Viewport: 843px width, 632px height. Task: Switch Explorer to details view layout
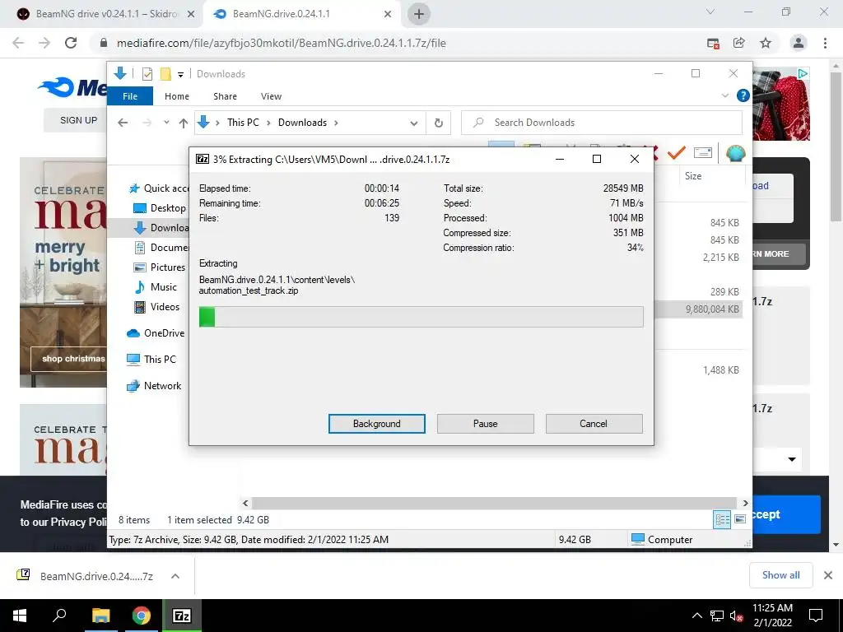[722, 519]
